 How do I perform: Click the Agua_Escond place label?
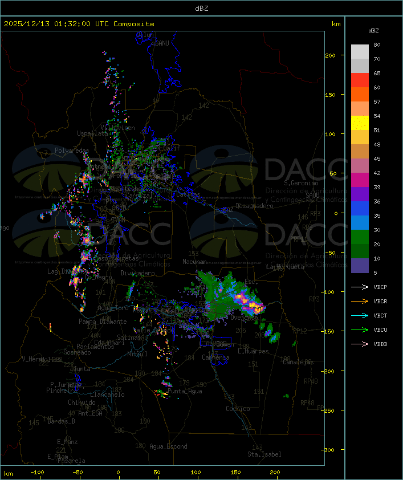tap(168, 446)
